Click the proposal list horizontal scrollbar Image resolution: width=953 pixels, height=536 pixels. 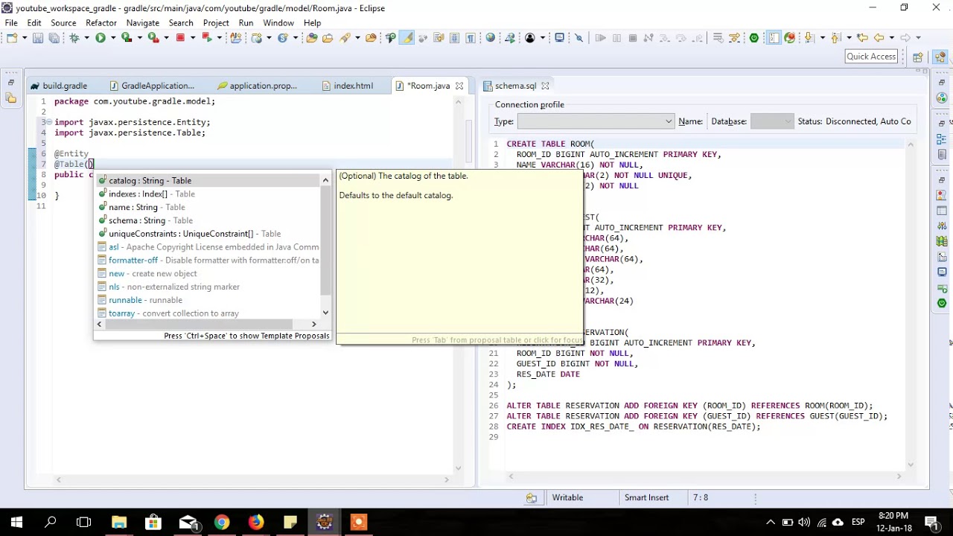pos(208,324)
